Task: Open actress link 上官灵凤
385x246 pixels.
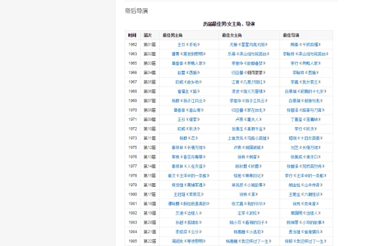Action: click(x=235, y=138)
